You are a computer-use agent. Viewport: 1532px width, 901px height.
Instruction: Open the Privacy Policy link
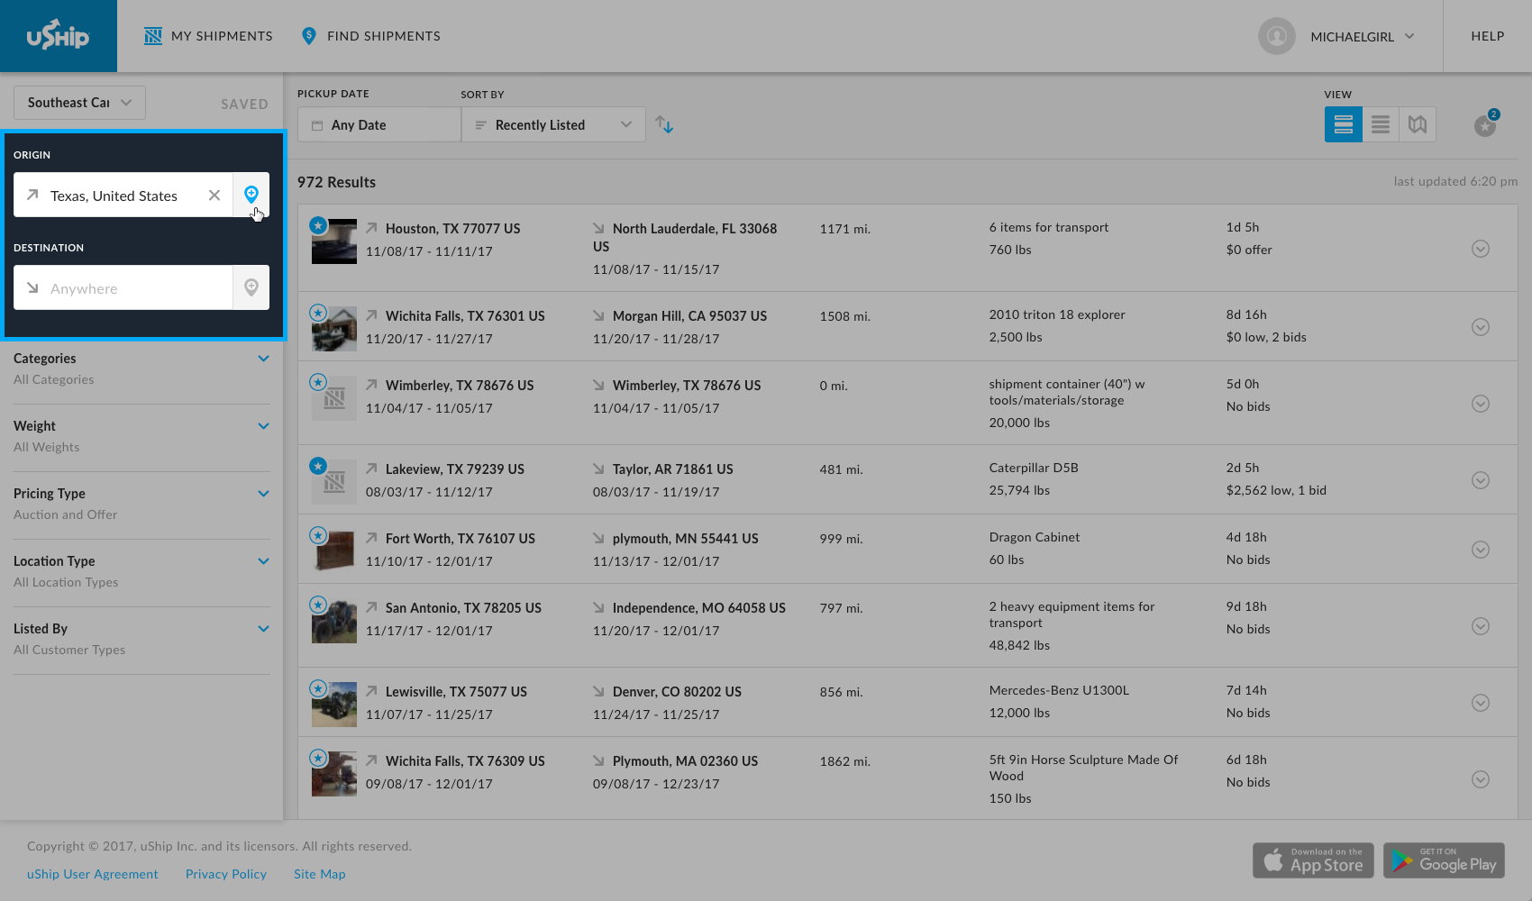(225, 874)
